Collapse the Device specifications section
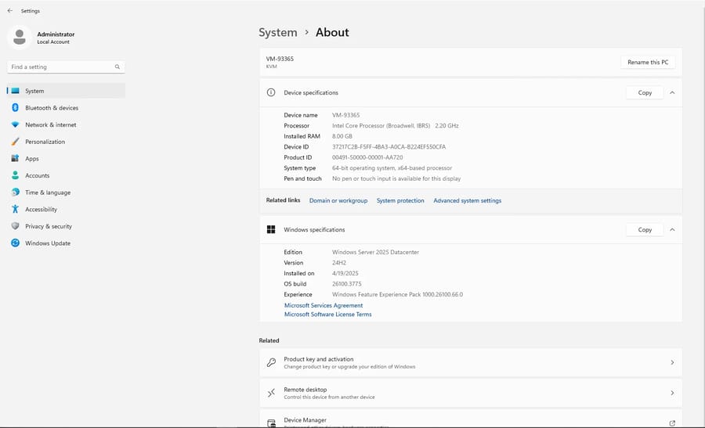 tap(672, 92)
